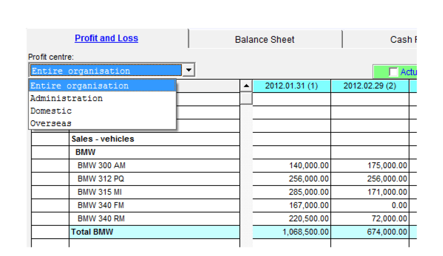Select the 2012.02.29 (2) column header

coord(370,86)
